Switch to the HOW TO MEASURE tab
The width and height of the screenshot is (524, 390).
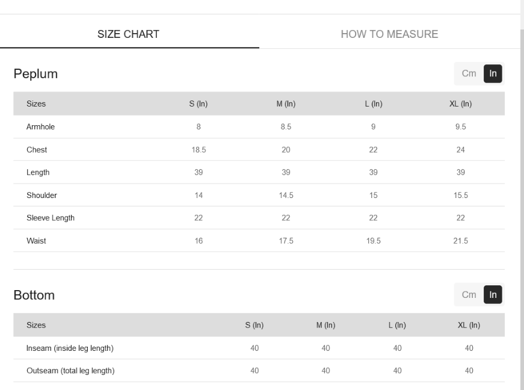click(x=389, y=34)
